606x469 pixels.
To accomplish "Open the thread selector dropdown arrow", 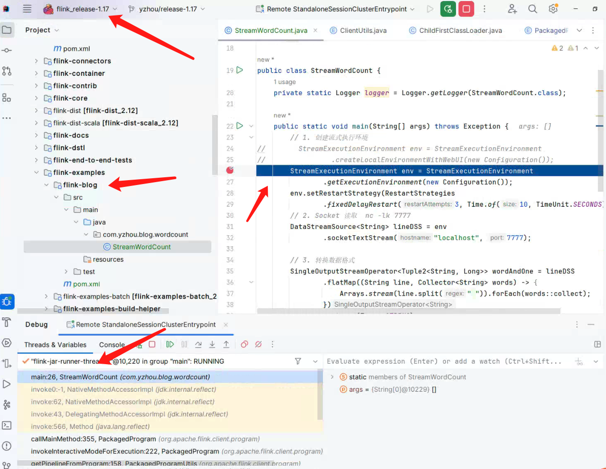I will coord(315,361).
